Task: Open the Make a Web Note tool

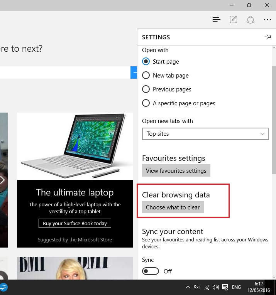Action: point(233,19)
